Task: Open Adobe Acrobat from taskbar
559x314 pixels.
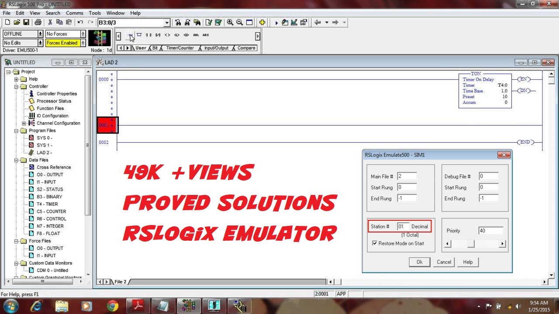Action: (138, 306)
